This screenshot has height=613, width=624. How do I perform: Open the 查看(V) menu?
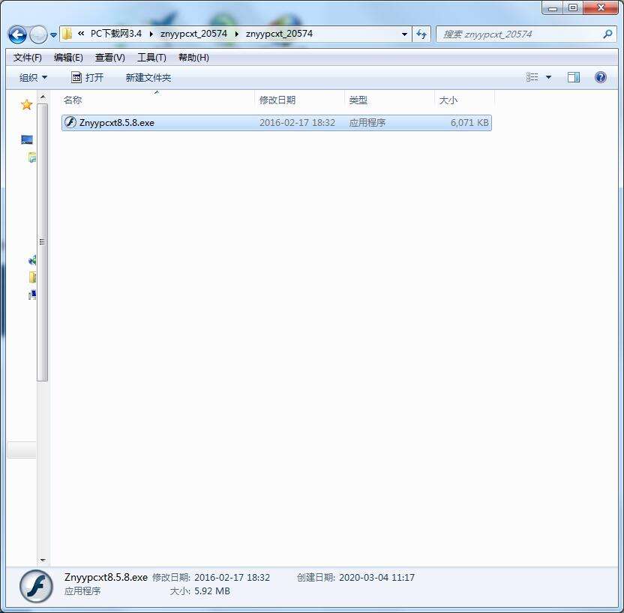109,58
